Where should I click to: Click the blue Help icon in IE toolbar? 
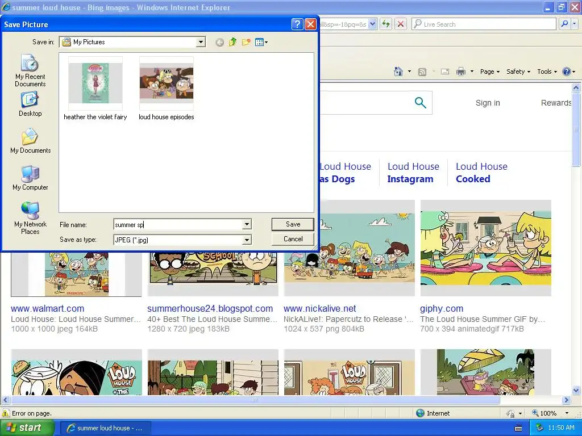point(567,72)
